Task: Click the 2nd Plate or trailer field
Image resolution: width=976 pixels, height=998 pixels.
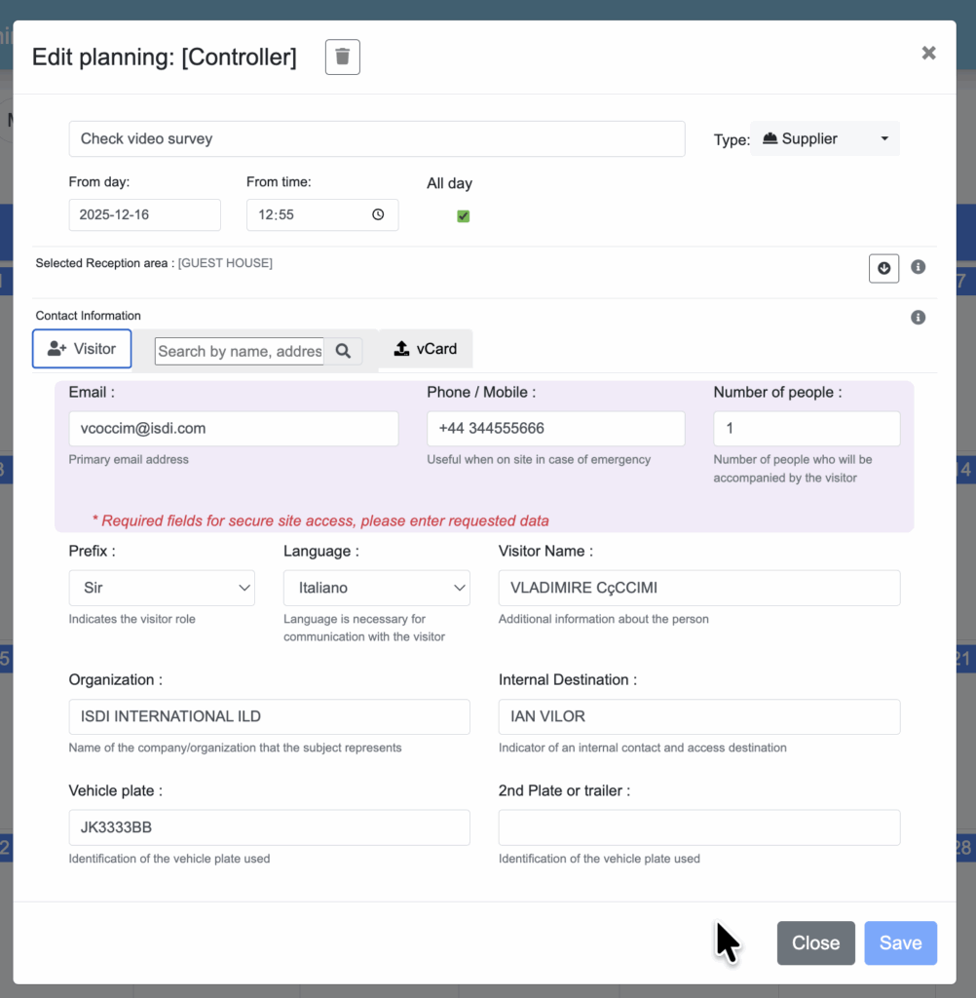Action: [698, 827]
